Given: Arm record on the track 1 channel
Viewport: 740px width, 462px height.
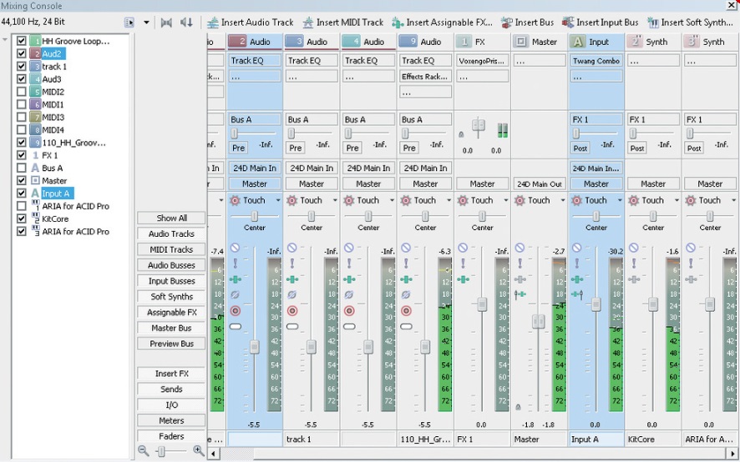Looking at the screenshot, I should click(x=292, y=311).
